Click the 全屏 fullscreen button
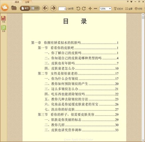The height and width of the screenshot is (142, 145). [129, 9]
